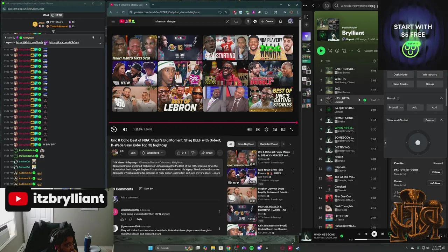Image resolution: width=448 pixels, height=252 pixels.
Task: Toggle shuffle in Spotify now-playing bar
Action: [359, 234]
